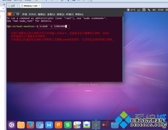Open the 编辑(E) menu in terminal
Screen dimensions: 168x130
pos(42,15)
